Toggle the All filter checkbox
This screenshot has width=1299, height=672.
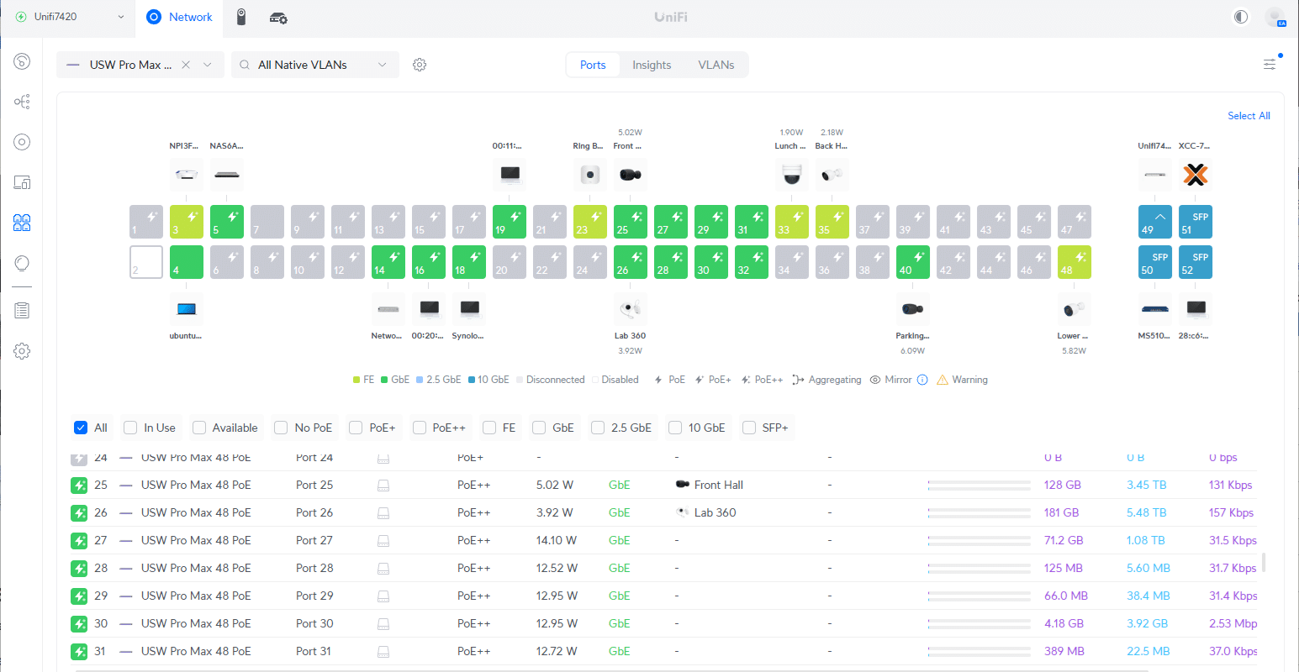coord(81,428)
